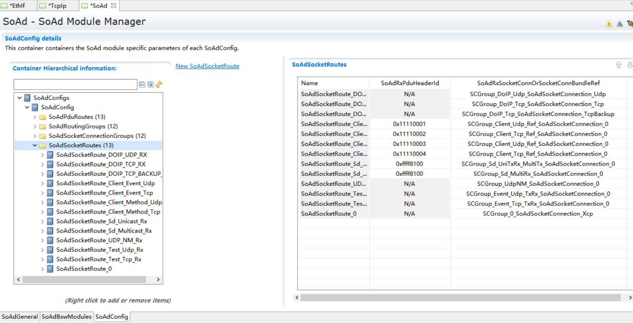Select SoAdSocketRoute_Sd_Unicast_Rx in the tree
The image size is (633, 324).
coord(101,221)
